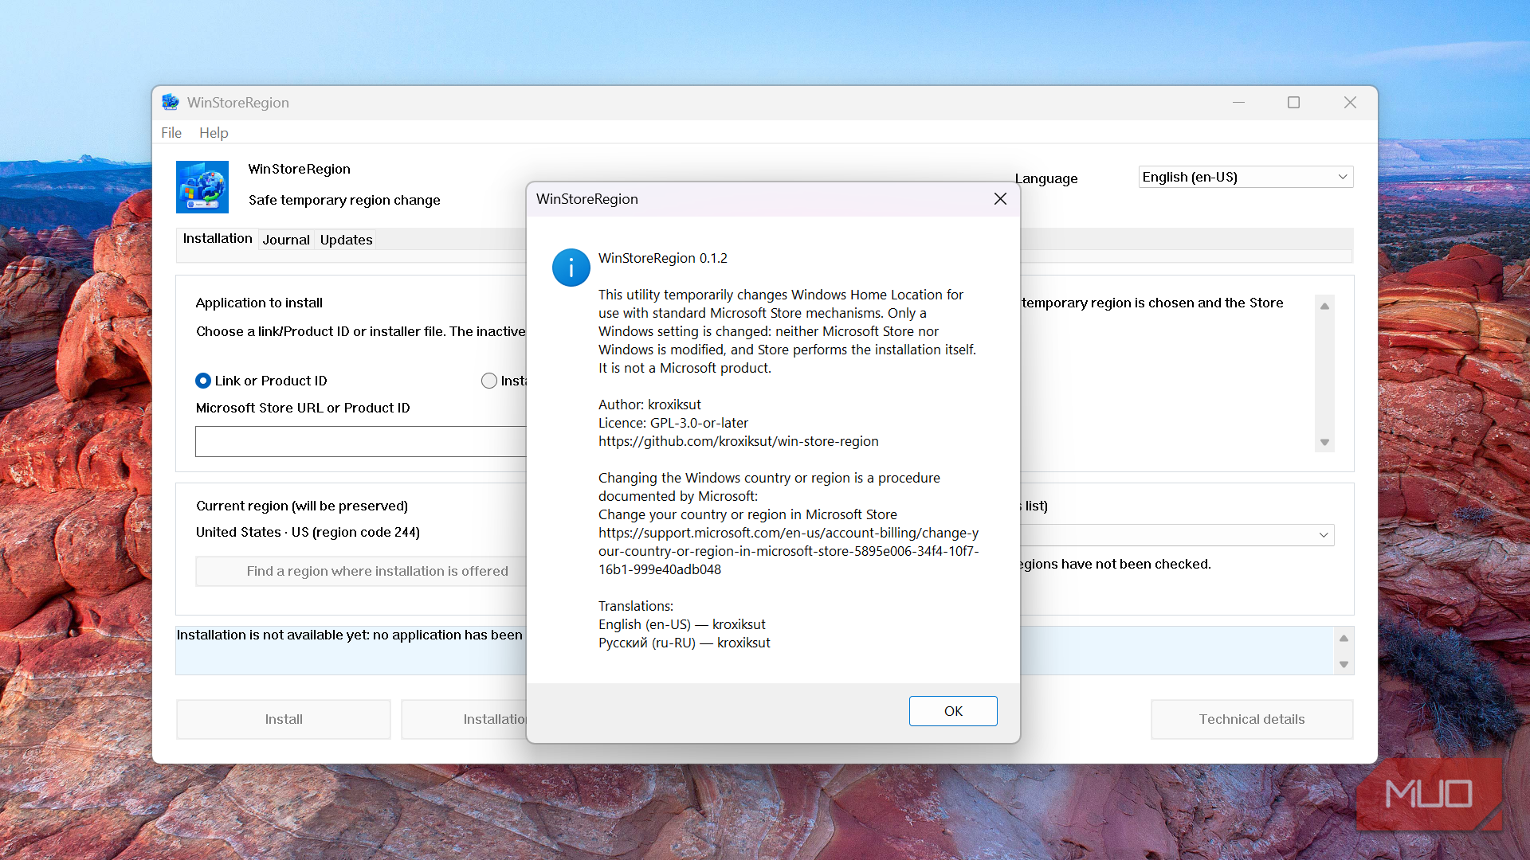This screenshot has height=860, width=1530.
Task: Switch to the Updates tab
Action: coord(346,240)
